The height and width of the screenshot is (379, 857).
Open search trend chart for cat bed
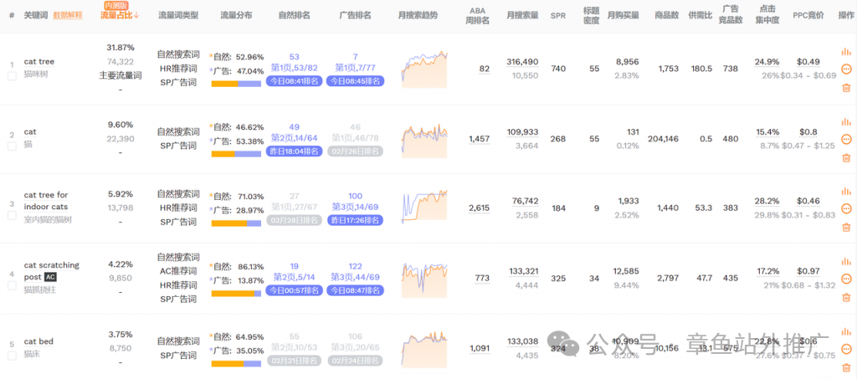(x=424, y=348)
